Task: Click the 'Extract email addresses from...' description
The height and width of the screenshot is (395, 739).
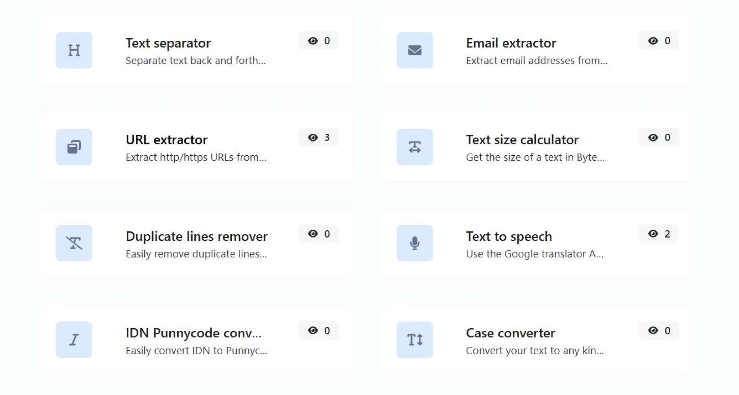Action: tap(537, 61)
